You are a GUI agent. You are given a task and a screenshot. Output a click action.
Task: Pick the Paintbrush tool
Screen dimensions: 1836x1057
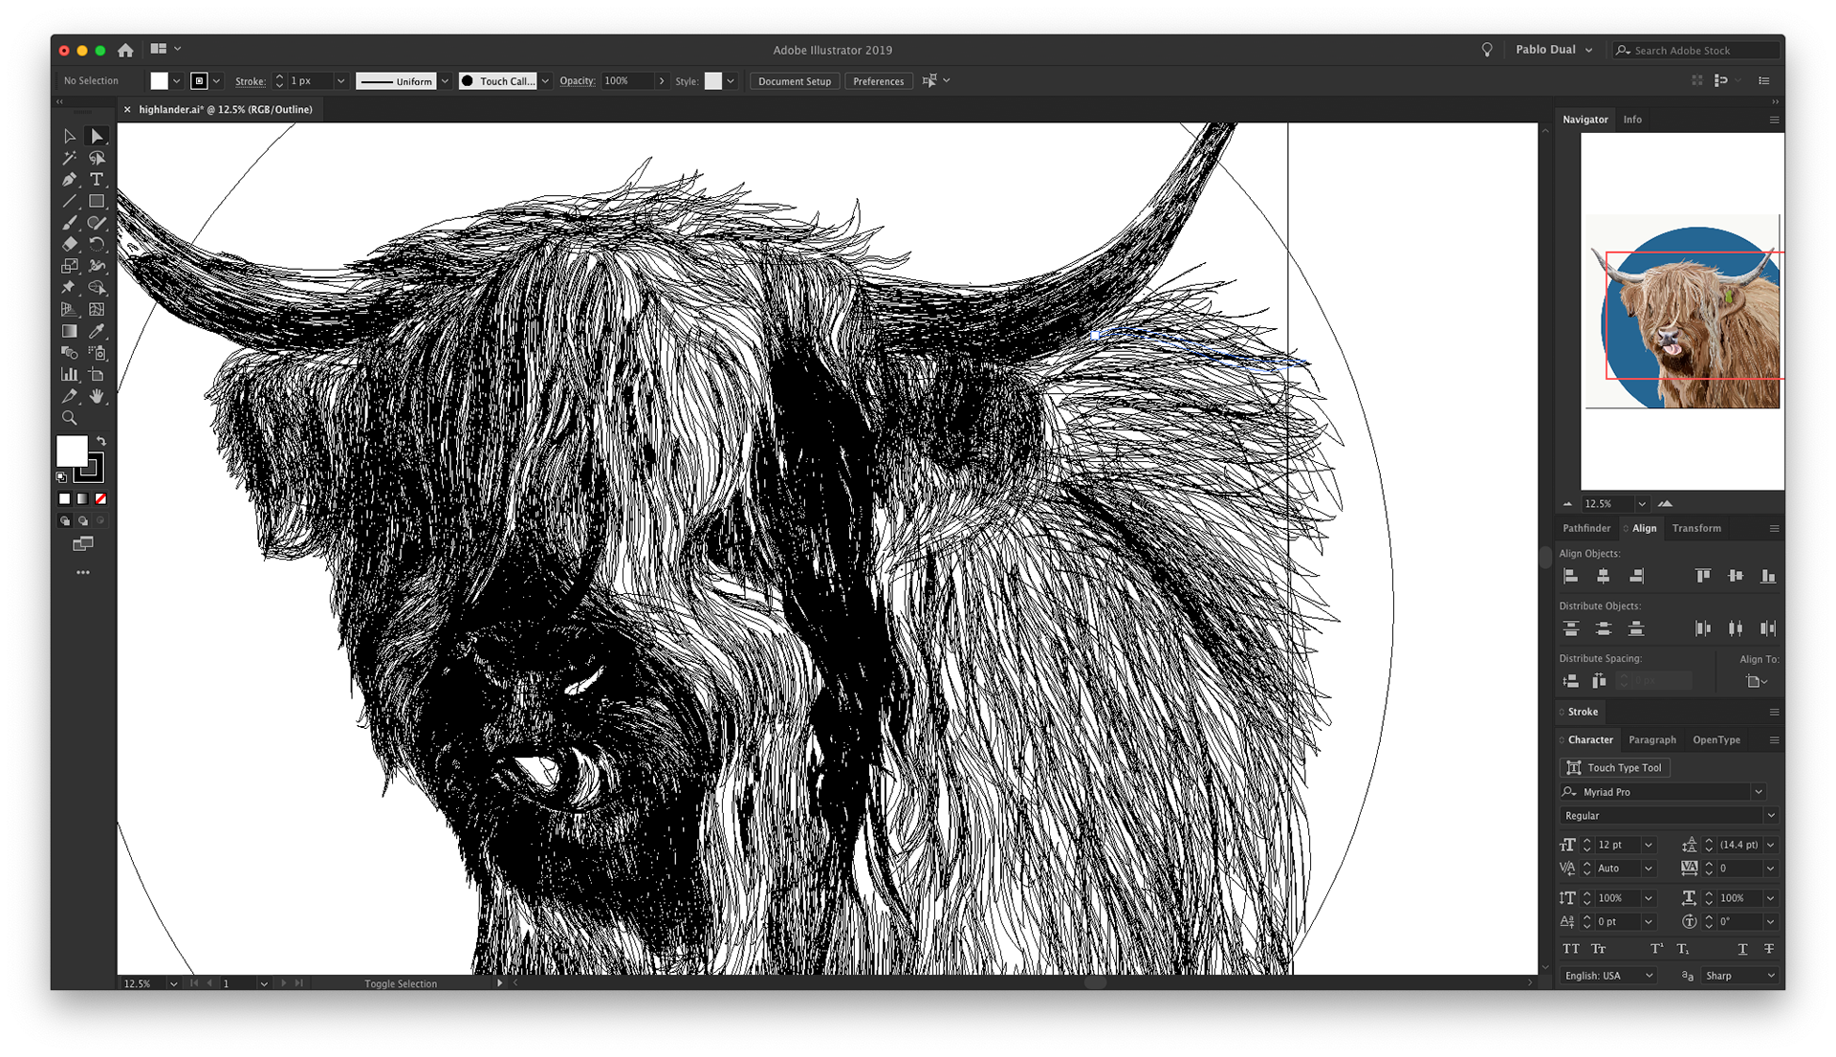(x=69, y=223)
